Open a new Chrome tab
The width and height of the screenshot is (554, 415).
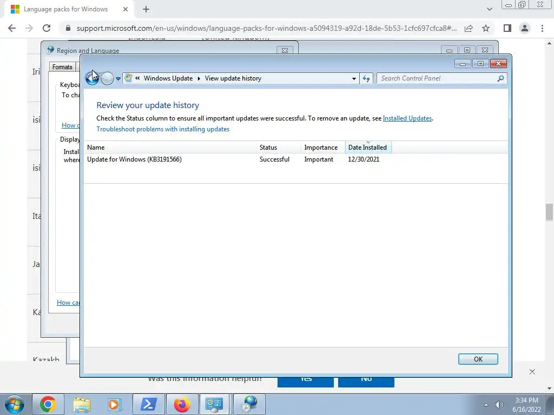tap(146, 9)
